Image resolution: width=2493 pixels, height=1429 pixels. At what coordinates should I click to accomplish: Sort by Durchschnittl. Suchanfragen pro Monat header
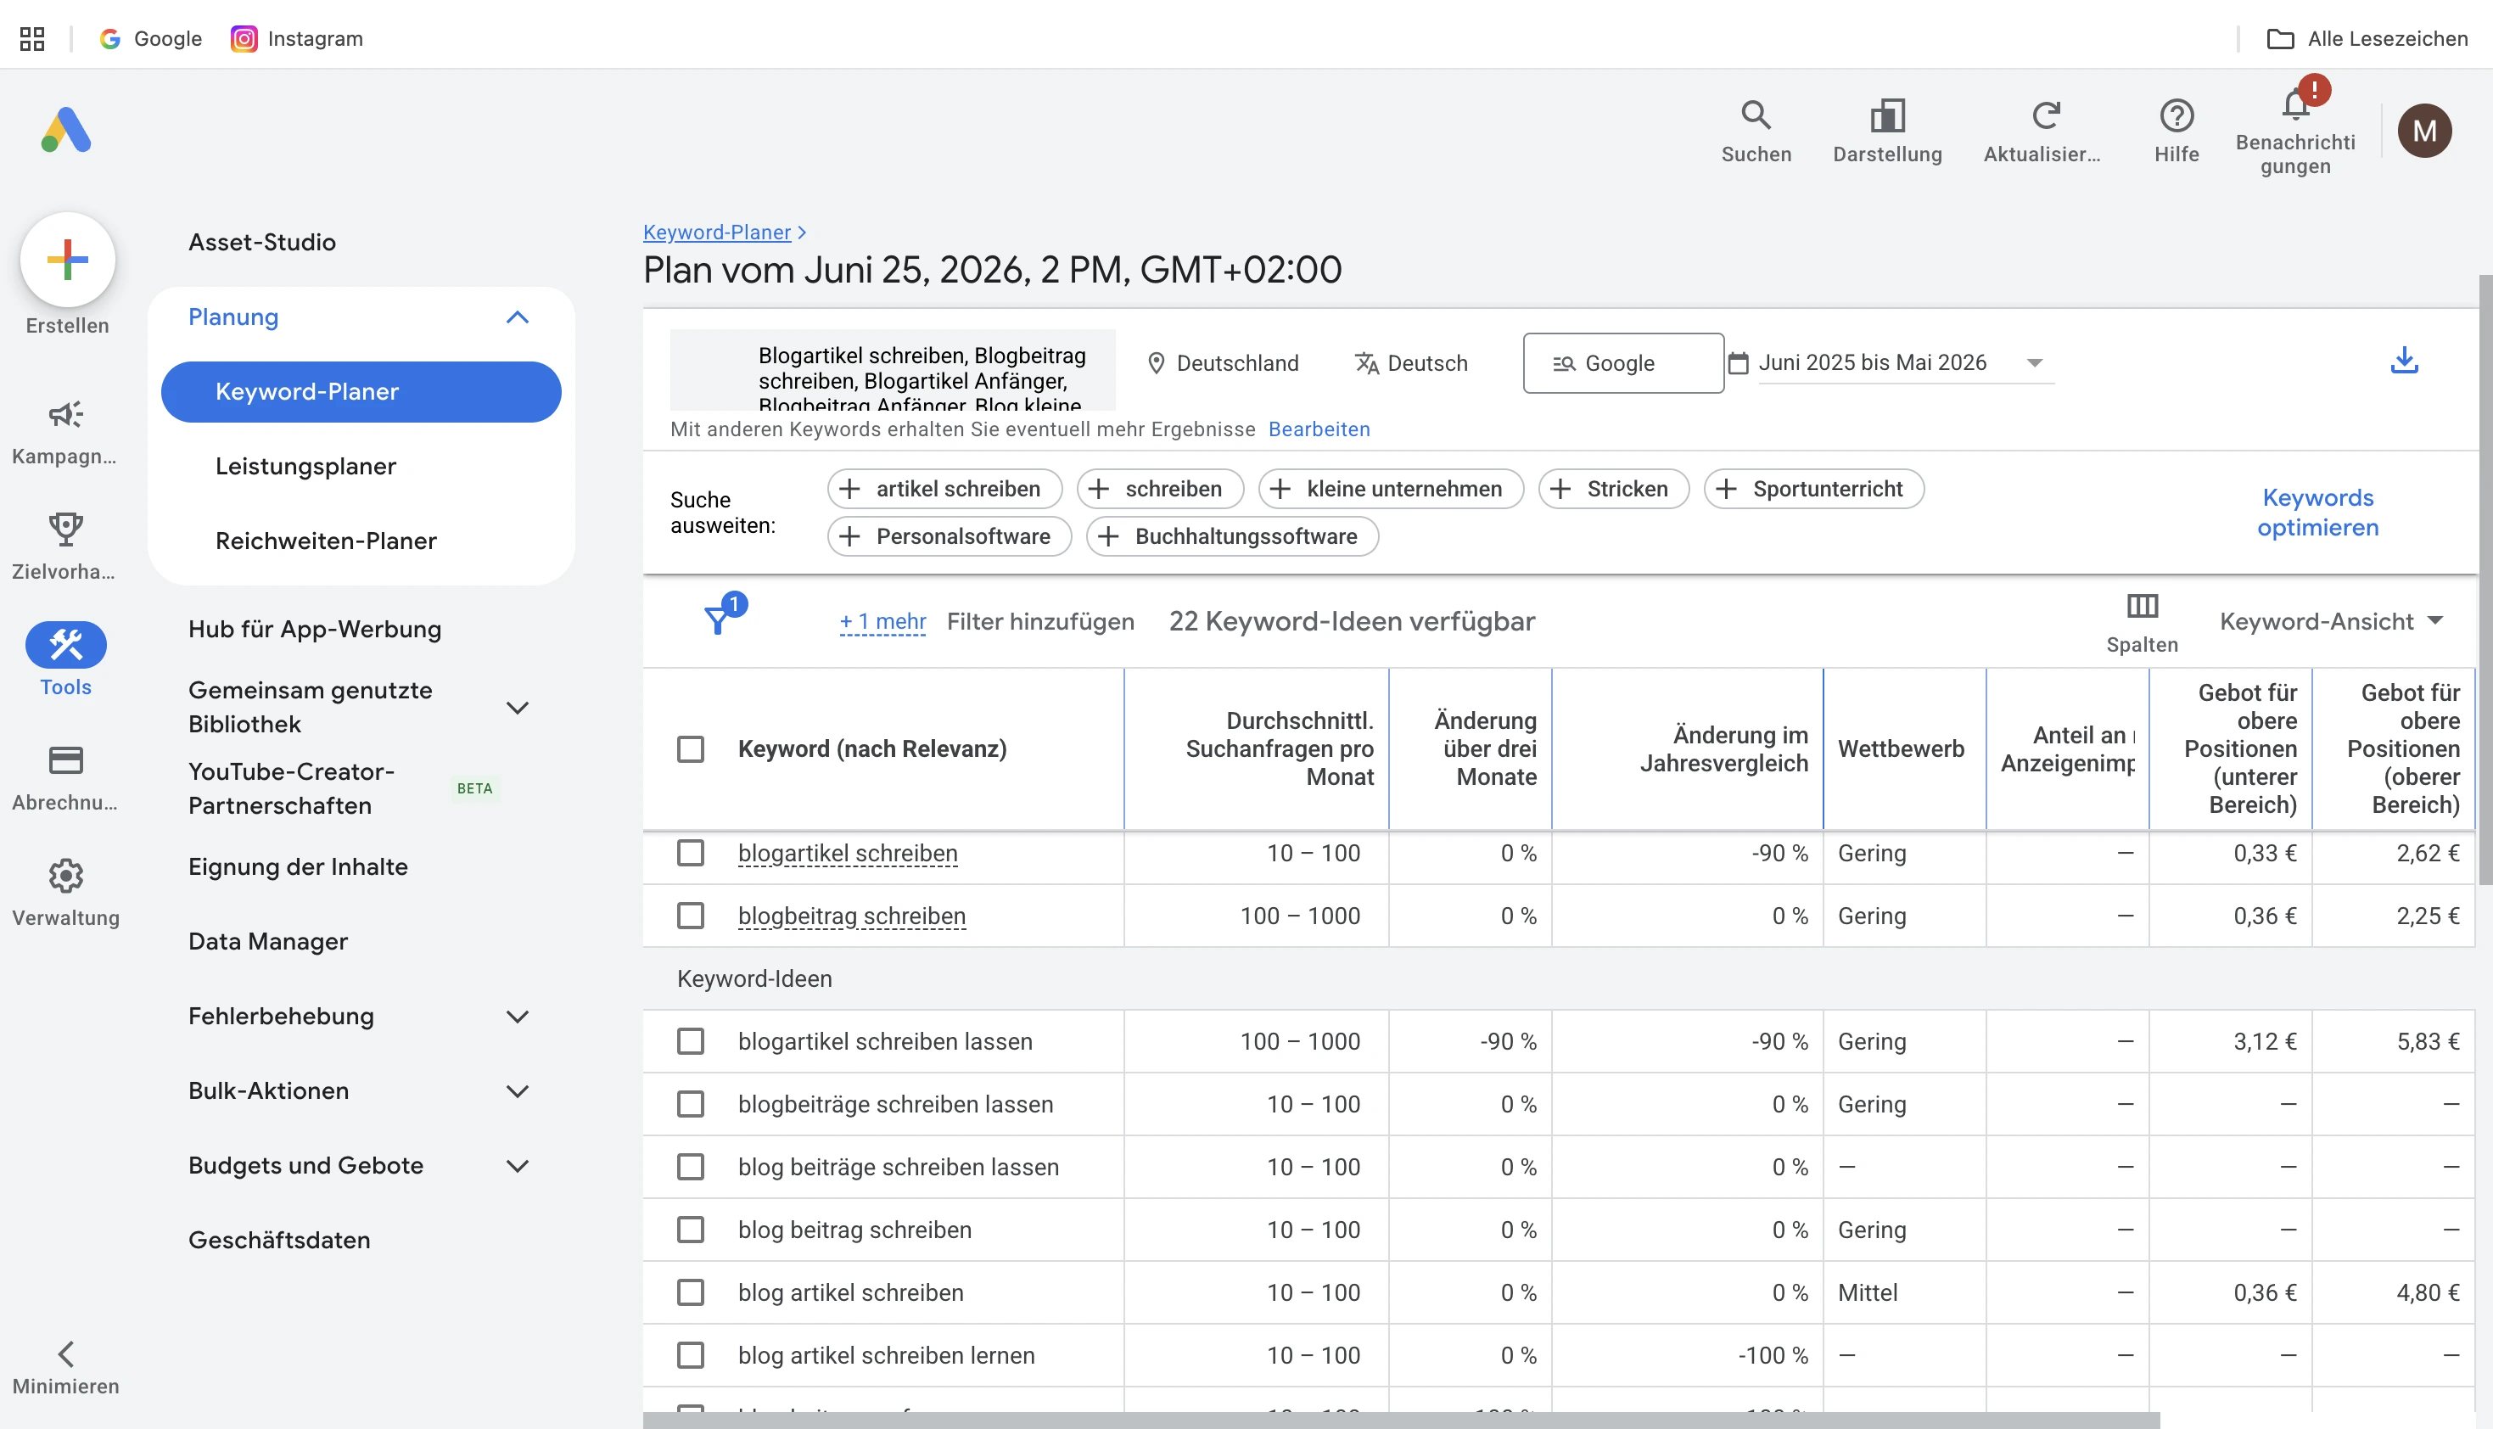tap(1280, 748)
